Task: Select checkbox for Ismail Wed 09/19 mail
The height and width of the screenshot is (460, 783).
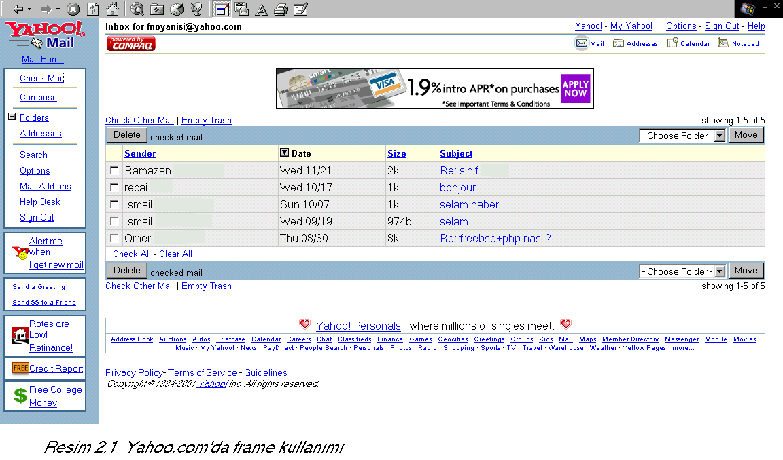Action: [x=114, y=221]
